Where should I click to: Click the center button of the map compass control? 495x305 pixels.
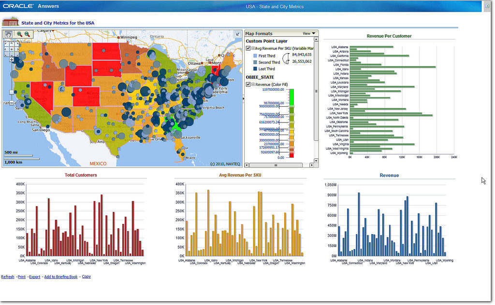click(12, 49)
